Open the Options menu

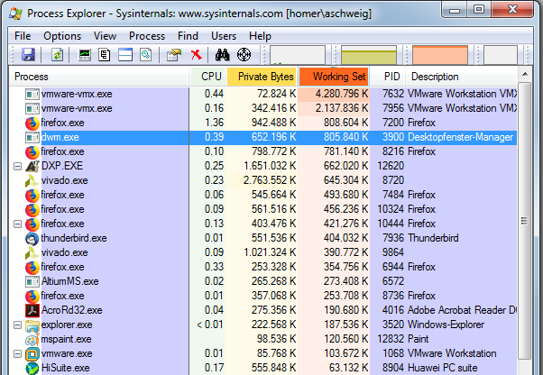62,36
